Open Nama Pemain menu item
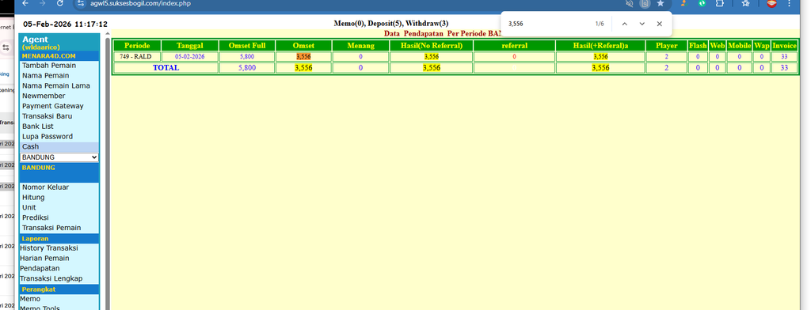 45,75
